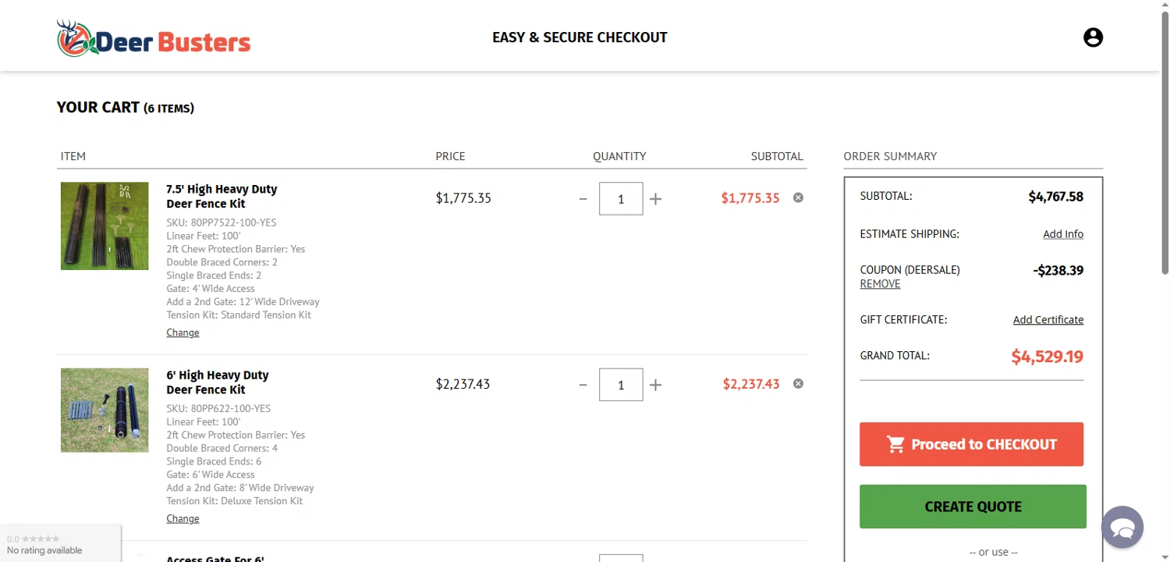The height and width of the screenshot is (562, 1170).
Task: Click Add Info for estimated shipping
Action: 1062,234
